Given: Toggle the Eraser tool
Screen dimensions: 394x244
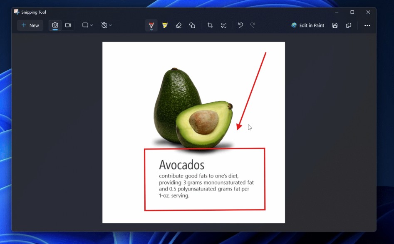Looking at the screenshot, I should coord(178,25).
